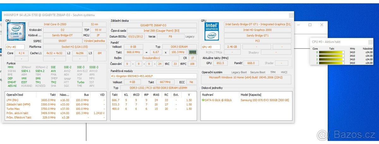Screen dimensions: 379x144
Task: Click the Core 2 clock bar
Action: (x=331, y=59)
